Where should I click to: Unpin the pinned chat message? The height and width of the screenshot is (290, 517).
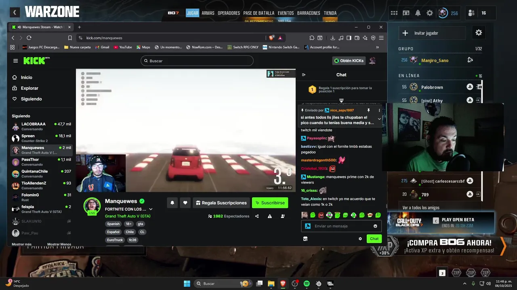pos(368,110)
